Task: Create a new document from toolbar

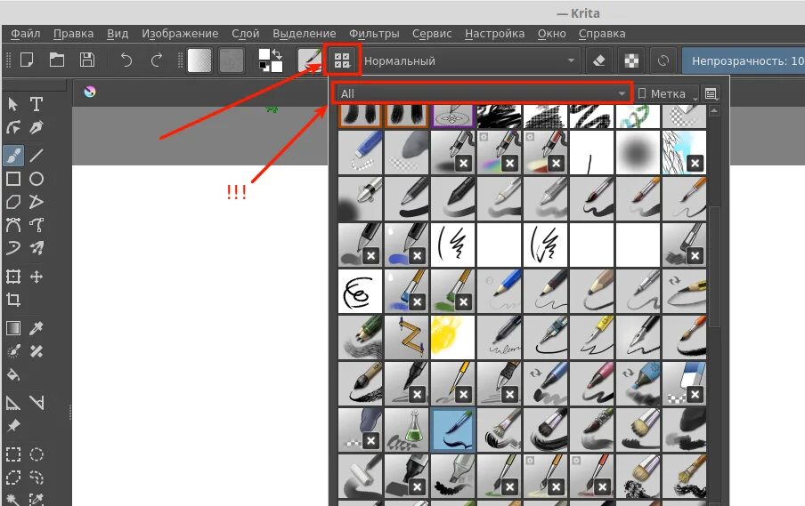Action: [x=27, y=60]
